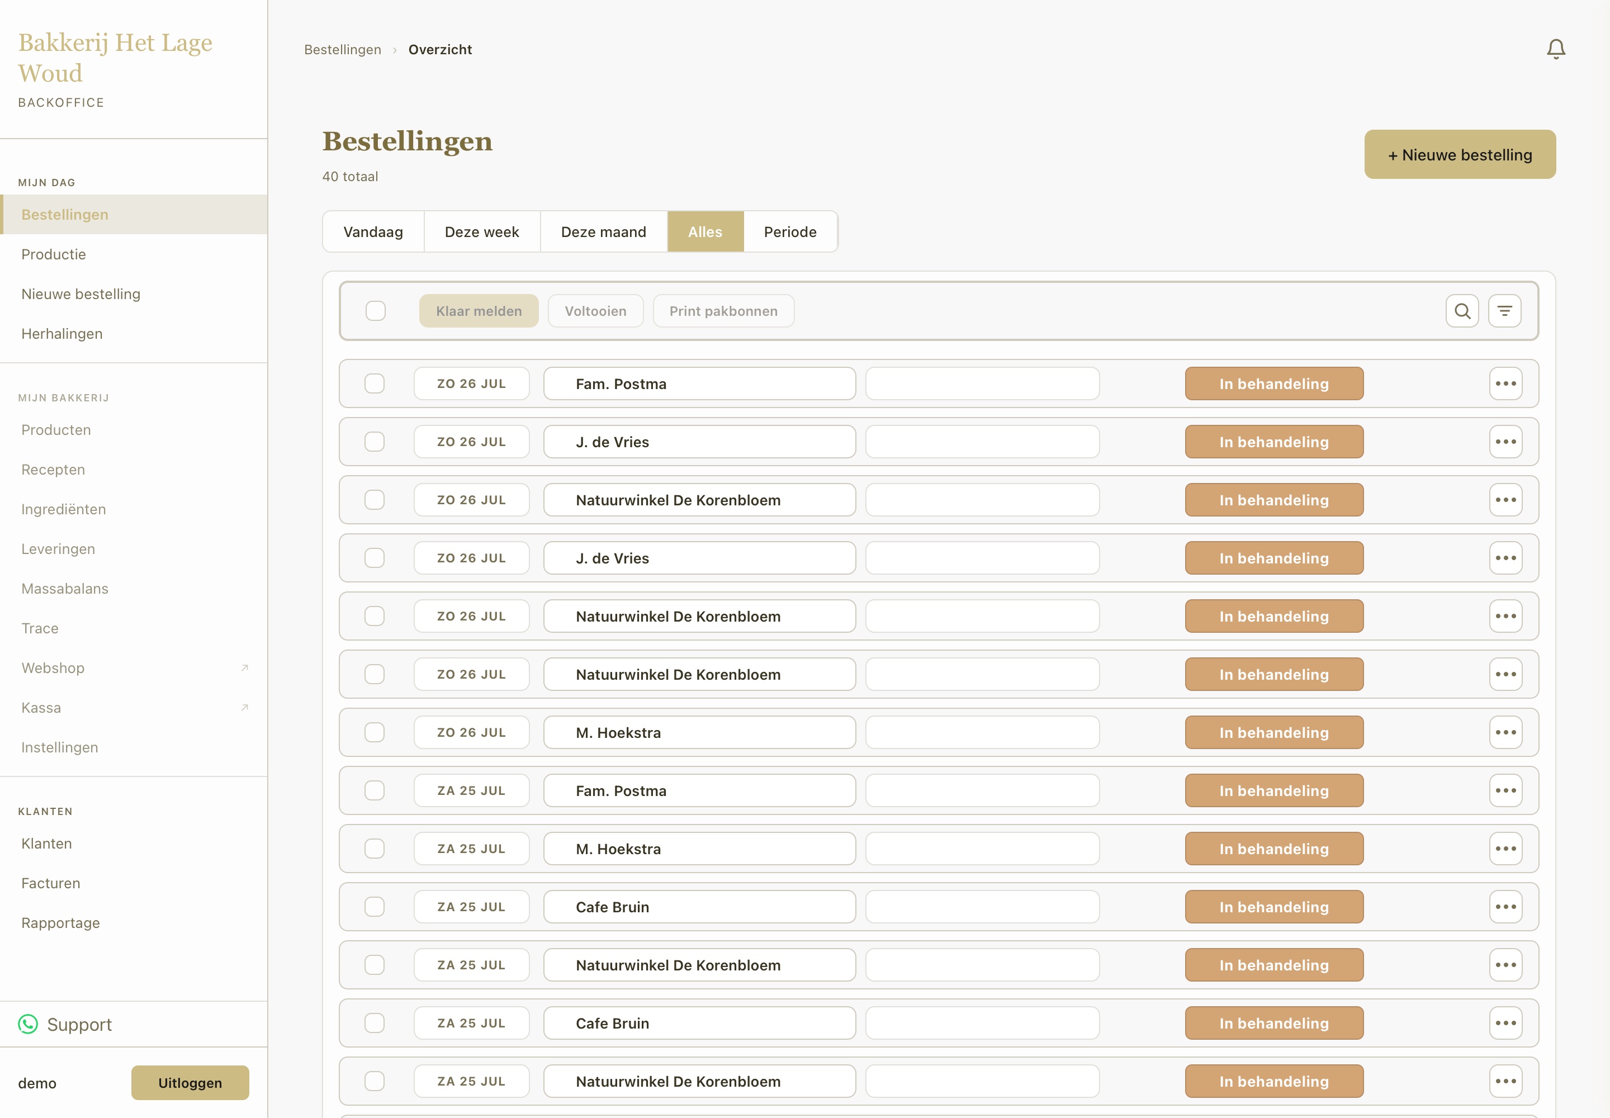Check the M. Hoekstra order on Za 25 Jul

tap(375, 849)
